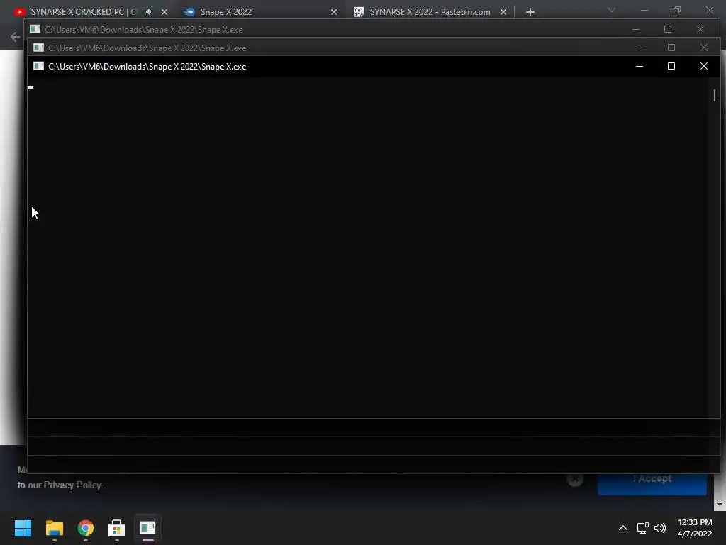Image resolution: width=726 pixels, height=545 pixels.
Task: Switch to the SYNAPSE X 2022 Pastebin tab
Action: click(x=430, y=11)
